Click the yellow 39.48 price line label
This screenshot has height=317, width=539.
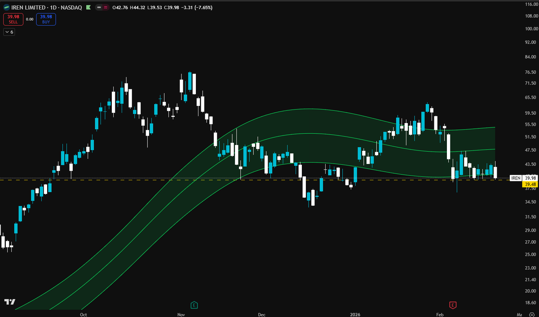[530, 184]
